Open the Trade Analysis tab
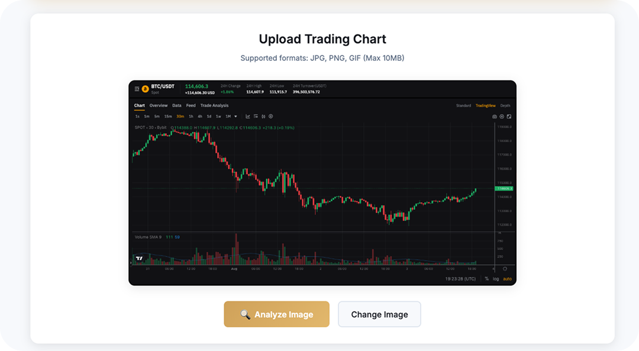The width and height of the screenshot is (639, 351). (x=214, y=106)
